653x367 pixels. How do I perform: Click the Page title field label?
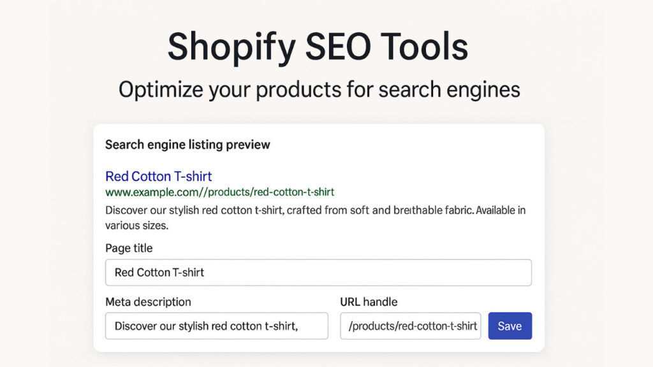[x=129, y=248]
